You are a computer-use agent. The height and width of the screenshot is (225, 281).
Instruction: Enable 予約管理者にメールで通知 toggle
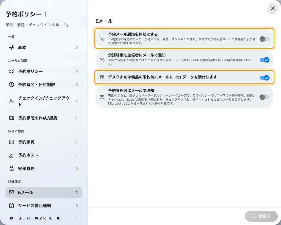click(x=264, y=97)
